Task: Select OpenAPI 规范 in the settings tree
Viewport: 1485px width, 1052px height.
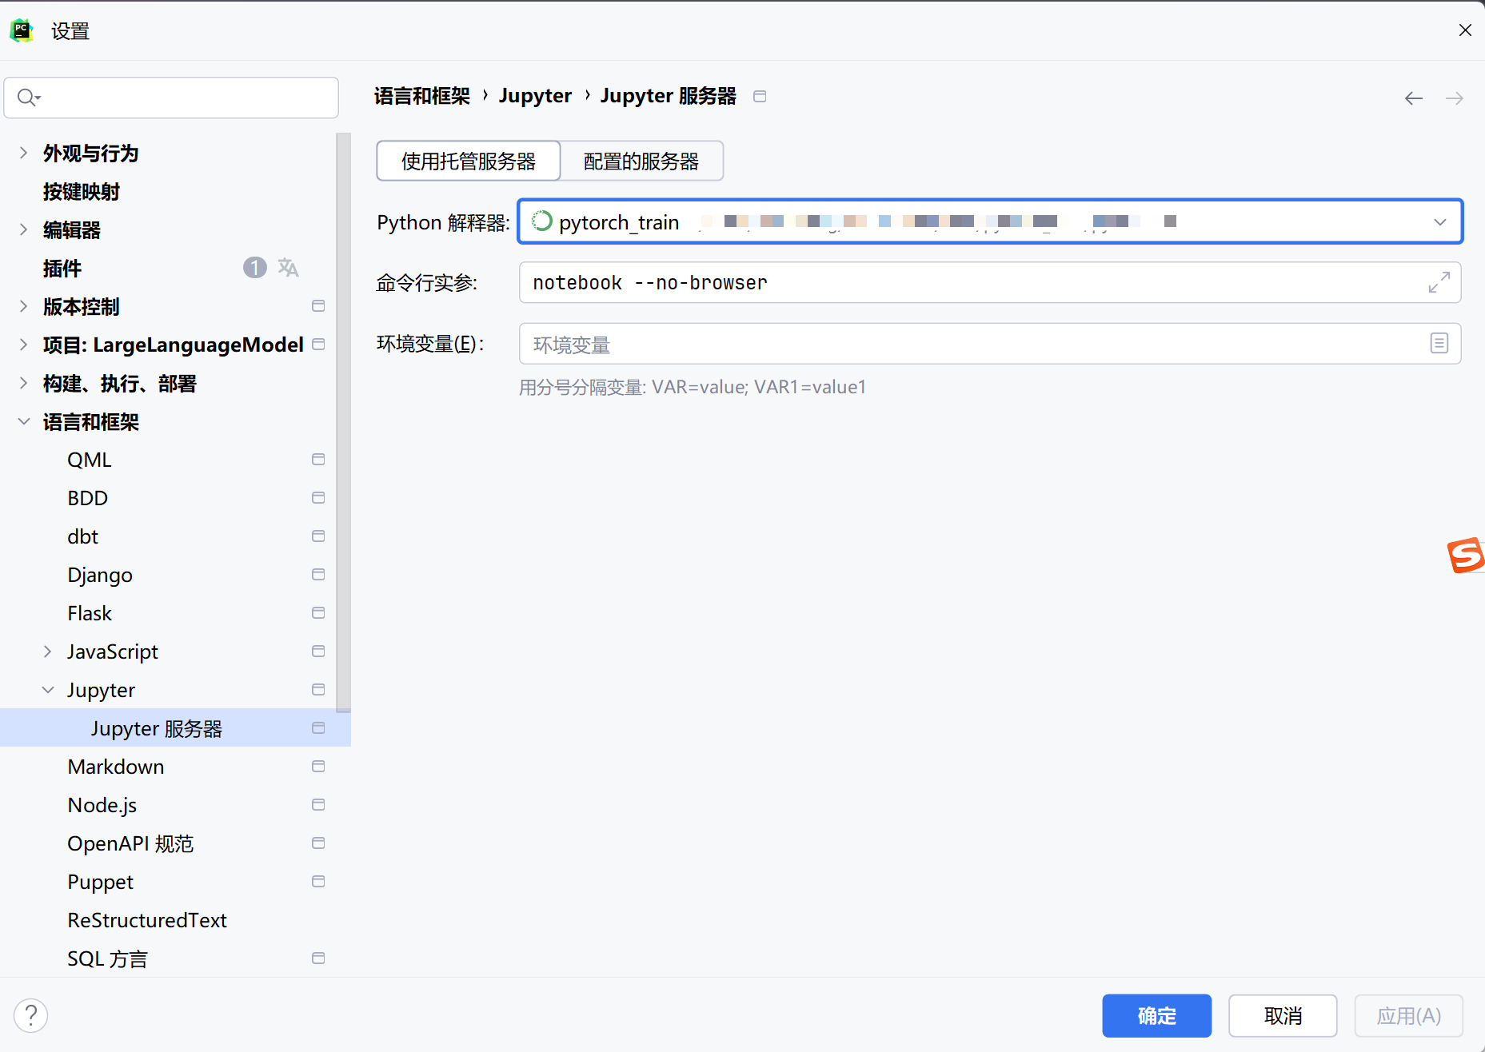Action: [131, 843]
